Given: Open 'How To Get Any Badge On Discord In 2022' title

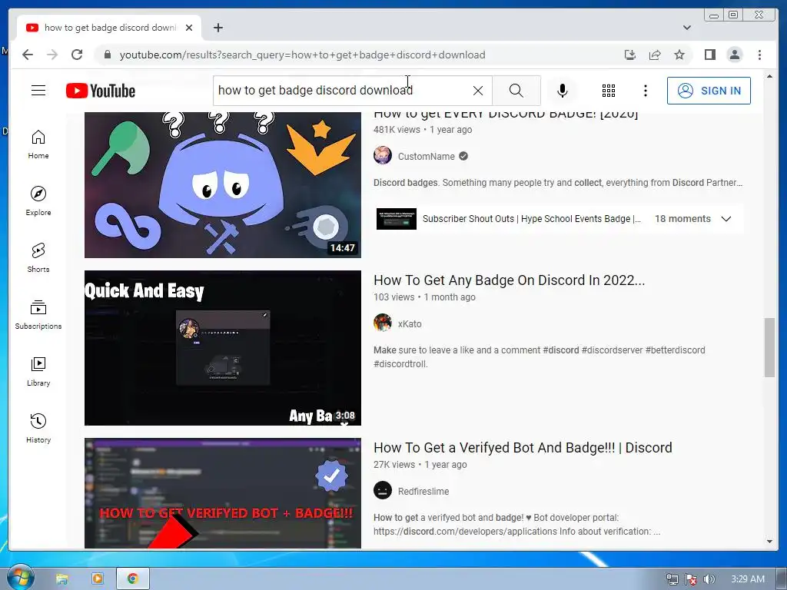Looking at the screenshot, I should click(x=509, y=280).
